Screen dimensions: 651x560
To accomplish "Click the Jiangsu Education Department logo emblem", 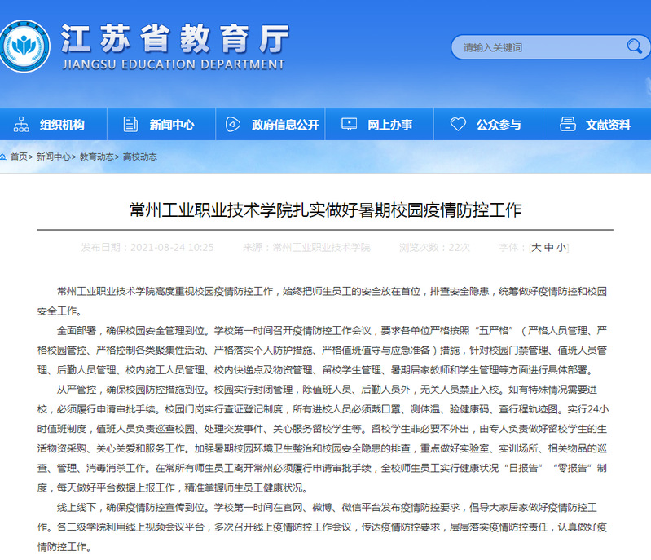I will pos(24,46).
